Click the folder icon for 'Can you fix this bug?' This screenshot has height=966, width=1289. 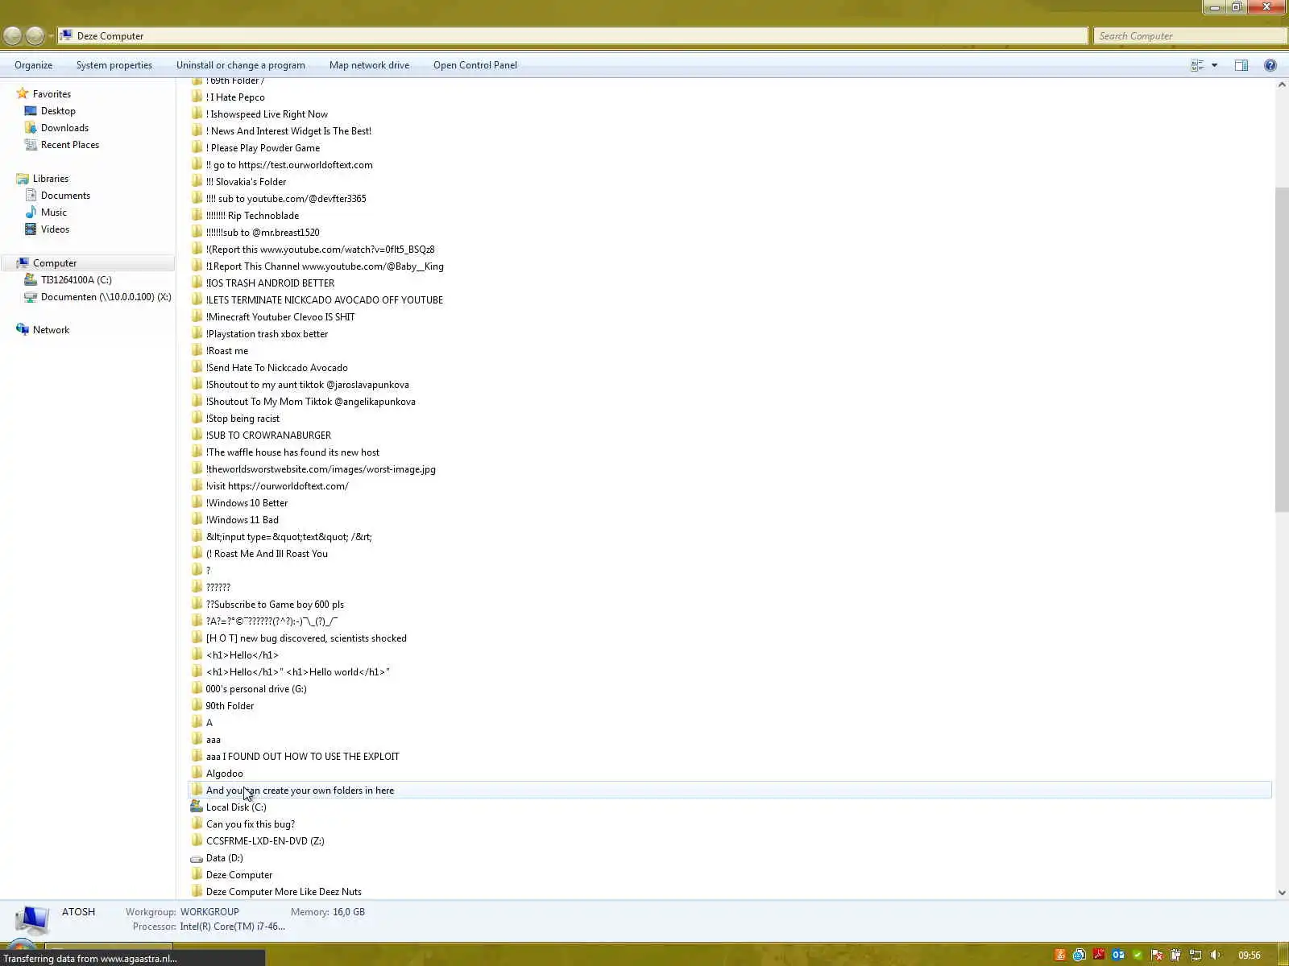pos(197,824)
